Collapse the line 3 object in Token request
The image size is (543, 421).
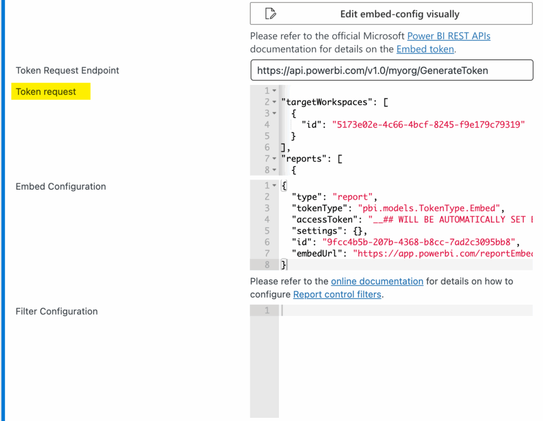[274, 114]
